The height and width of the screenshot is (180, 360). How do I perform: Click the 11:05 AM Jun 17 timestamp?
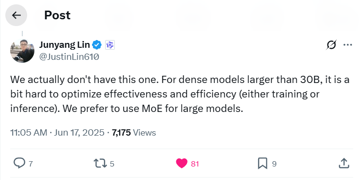coord(57,133)
